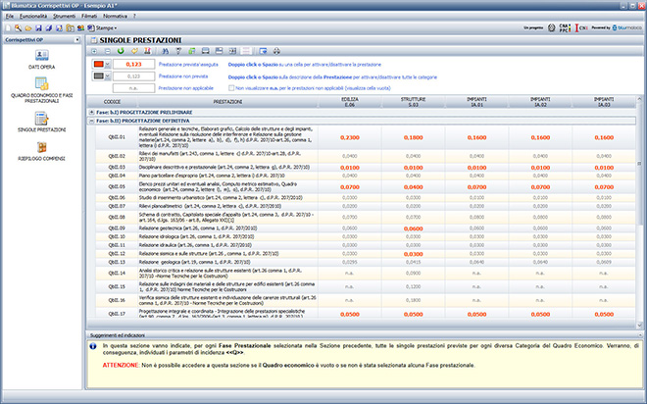This screenshot has height=404, width=647.
Task: Click the PRESTAZIONI column header
Action: tap(227, 100)
